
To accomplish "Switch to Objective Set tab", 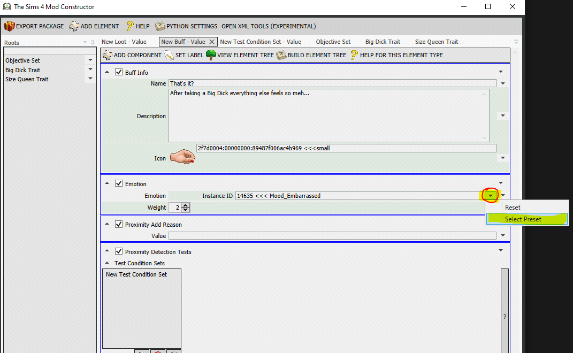I will (x=333, y=42).
